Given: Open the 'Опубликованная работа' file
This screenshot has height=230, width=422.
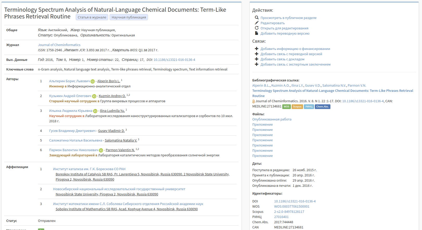Looking at the screenshot, I should [x=272, y=119].
